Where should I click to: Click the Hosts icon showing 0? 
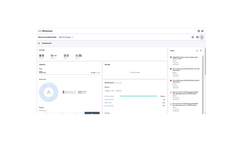(x=65, y=55)
